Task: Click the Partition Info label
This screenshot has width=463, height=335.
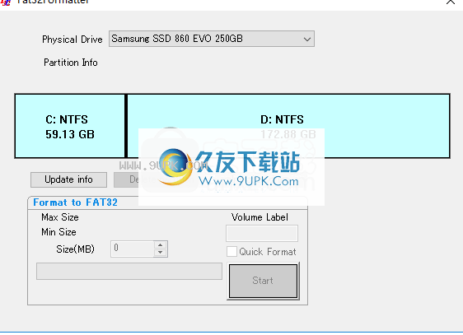Action: coord(71,63)
